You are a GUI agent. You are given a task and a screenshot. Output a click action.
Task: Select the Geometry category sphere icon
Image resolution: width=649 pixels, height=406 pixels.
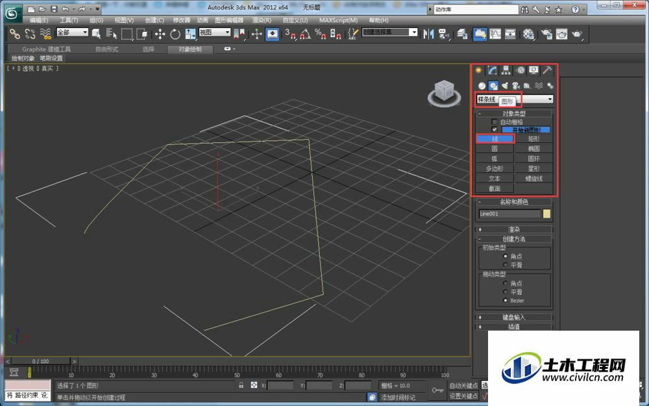pos(482,86)
